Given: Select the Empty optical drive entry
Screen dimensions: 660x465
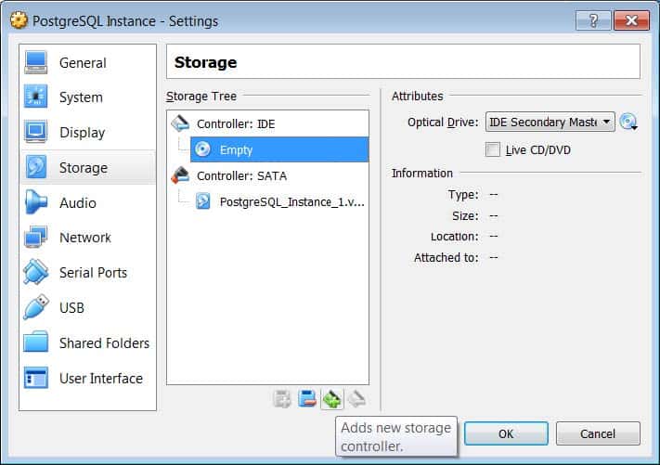Looking at the screenshot, I should [279, 149].
